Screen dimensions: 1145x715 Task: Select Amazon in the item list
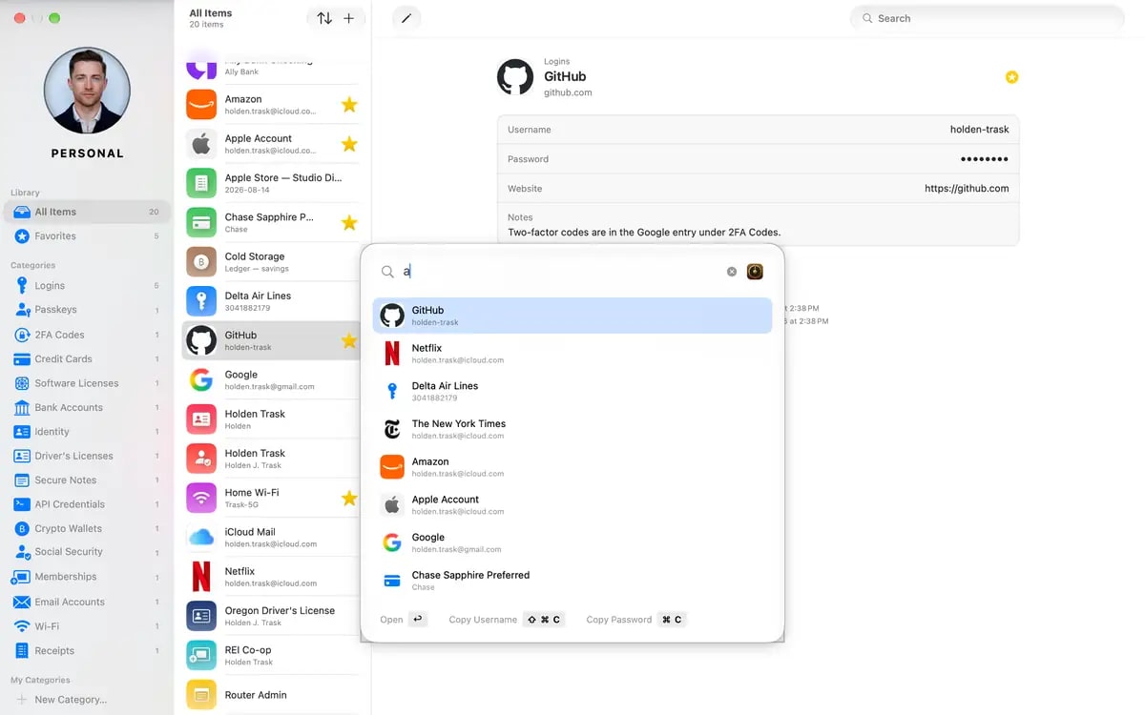[x=273, y=105]
